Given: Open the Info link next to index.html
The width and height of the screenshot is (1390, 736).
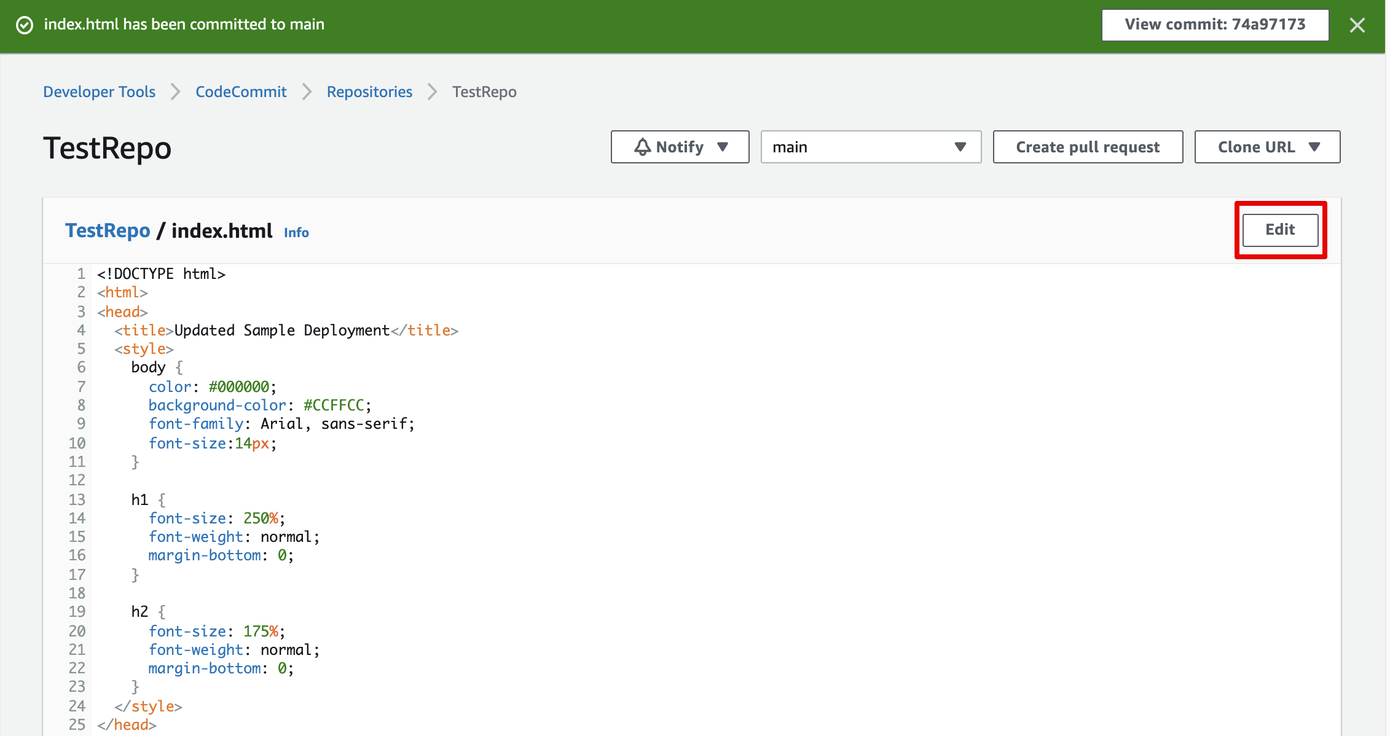Looking at the screenshot, I should point(296,232).
